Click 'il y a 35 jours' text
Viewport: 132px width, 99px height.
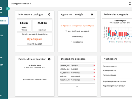pyautogui.click(x=35, y=39)
